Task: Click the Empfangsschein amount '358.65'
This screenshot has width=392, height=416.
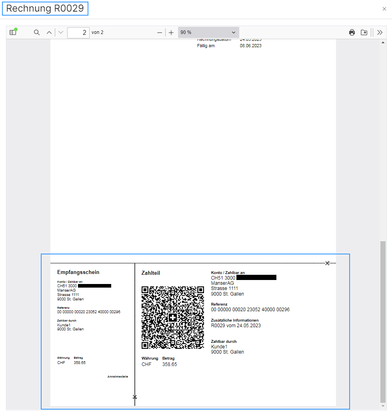Action: tap(80, 363)
